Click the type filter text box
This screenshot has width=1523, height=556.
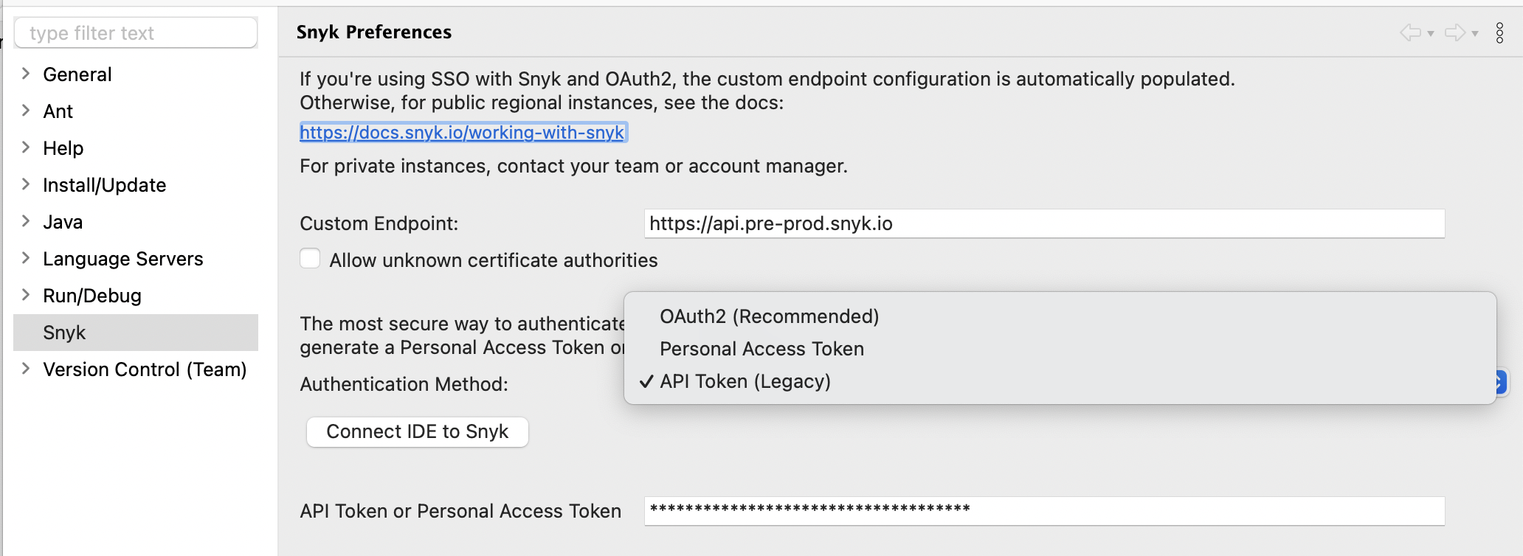136,33
